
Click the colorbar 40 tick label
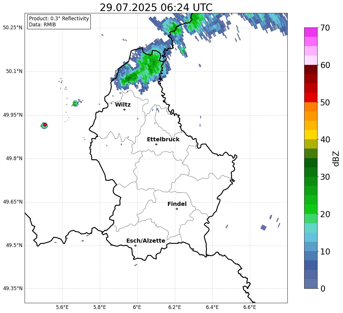(325, 140)
